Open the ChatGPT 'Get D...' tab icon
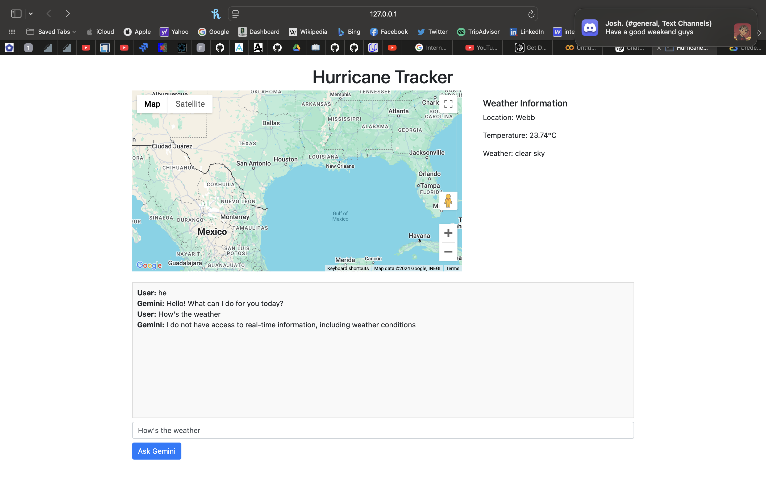This screenshot has height=479, width=766. click(520, 48)
